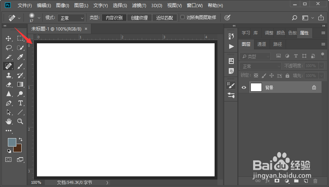Toggle lock all padlock icon
Image resolution: width=329 pixels, height=187 pixels.
287,76
